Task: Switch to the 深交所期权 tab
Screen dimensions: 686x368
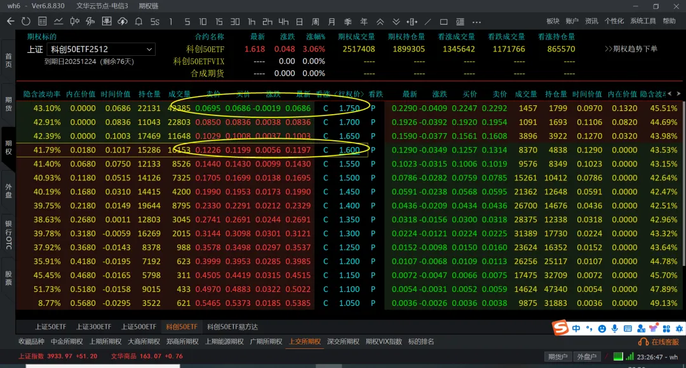Action: (344, 342)
